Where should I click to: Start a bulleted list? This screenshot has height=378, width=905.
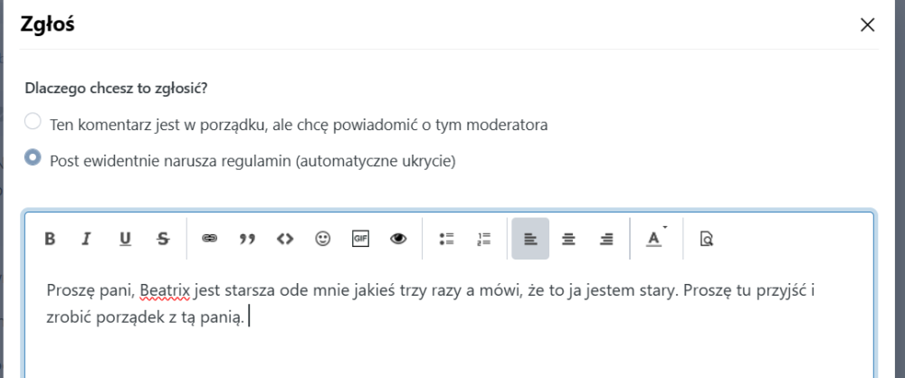point(445,239)
